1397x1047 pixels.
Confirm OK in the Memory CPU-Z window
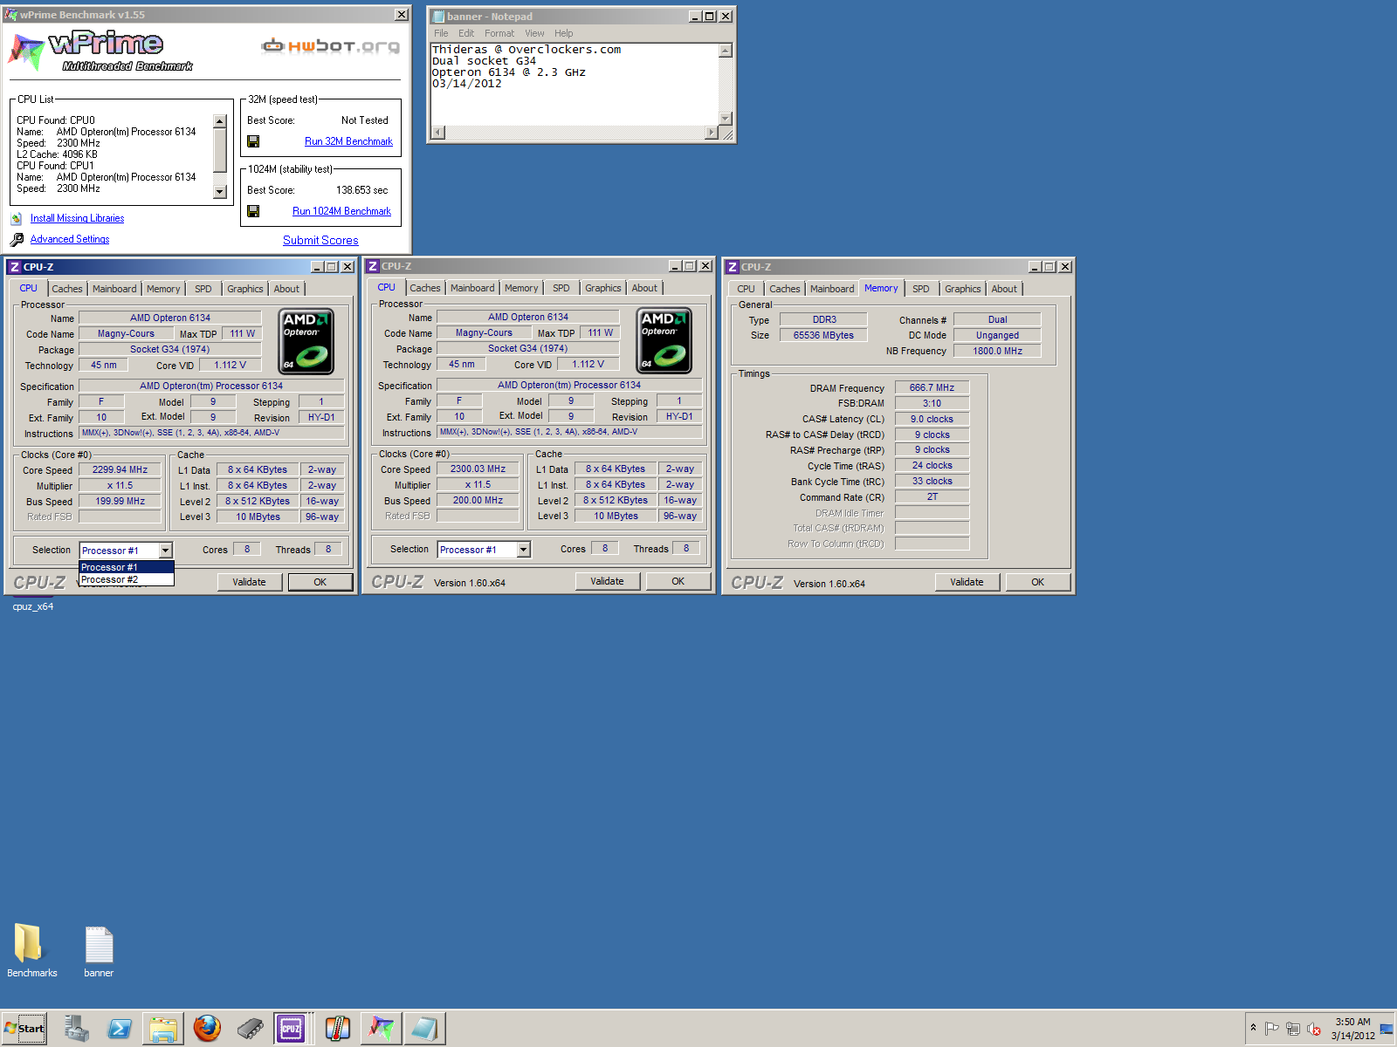(x=1038, y=582)
